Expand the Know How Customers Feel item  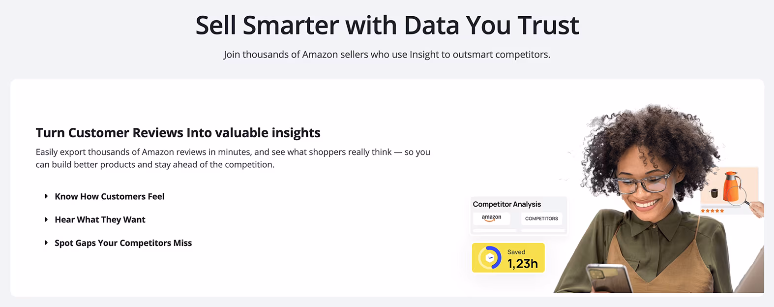(109, 196)
